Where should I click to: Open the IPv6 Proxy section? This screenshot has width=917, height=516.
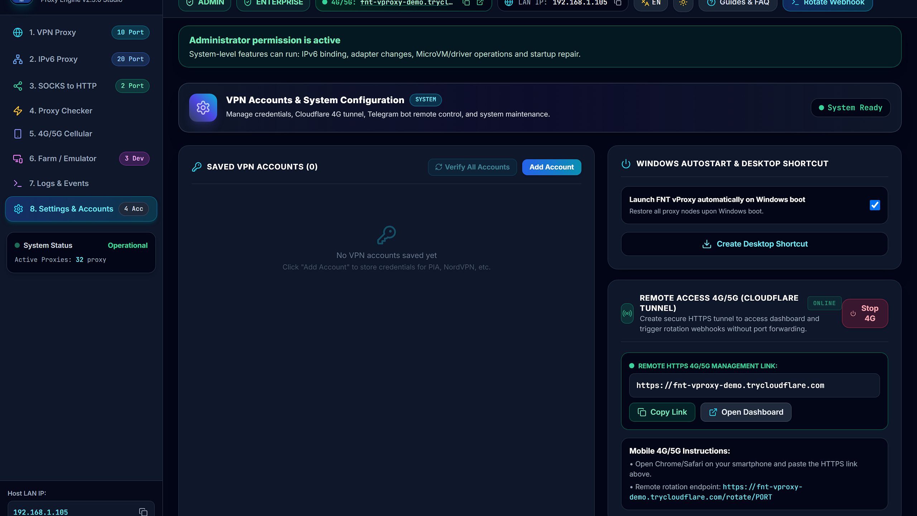tap(81, 59)
